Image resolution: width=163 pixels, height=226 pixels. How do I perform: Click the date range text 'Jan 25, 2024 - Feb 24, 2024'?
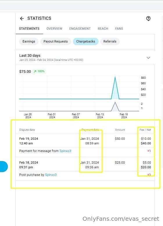[36, 60]
